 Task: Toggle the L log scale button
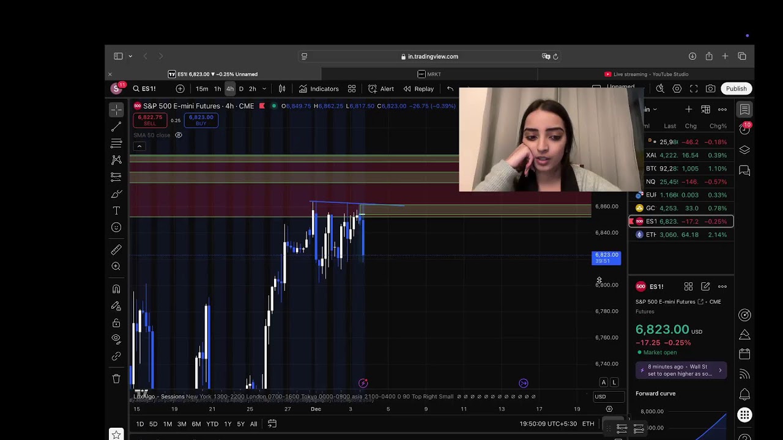click(x=614, y=383)
